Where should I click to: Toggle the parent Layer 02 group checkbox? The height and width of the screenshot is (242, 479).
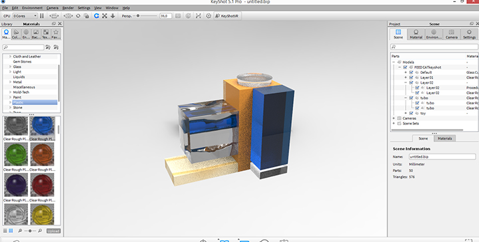[411, 82]
